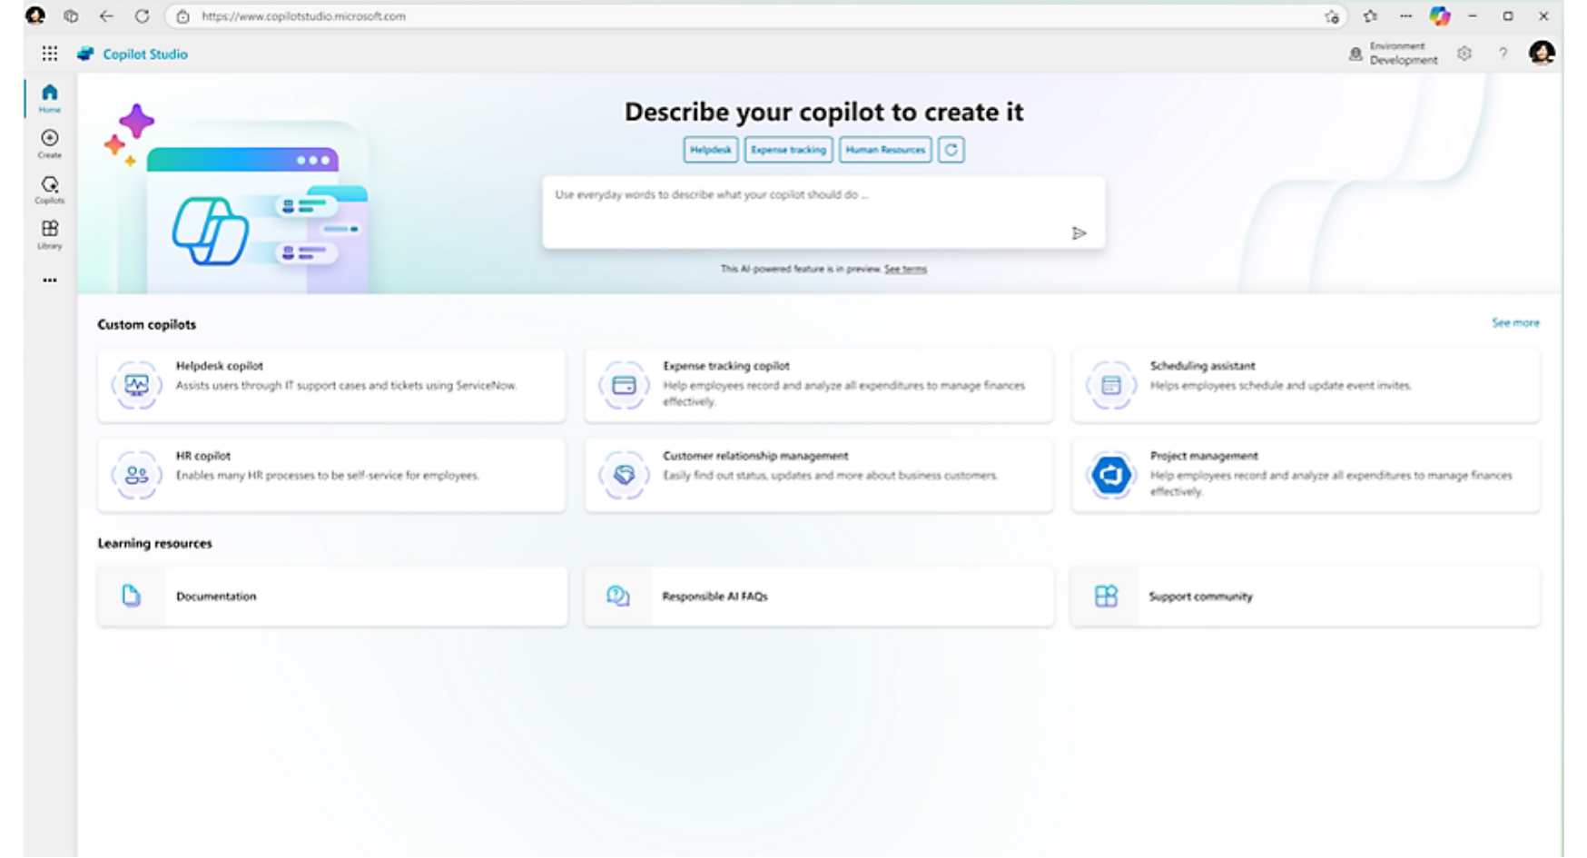Click the Scheduling assistant card icon
1587x858 pixels.
pyautogui.click(x=1111, y=385)
